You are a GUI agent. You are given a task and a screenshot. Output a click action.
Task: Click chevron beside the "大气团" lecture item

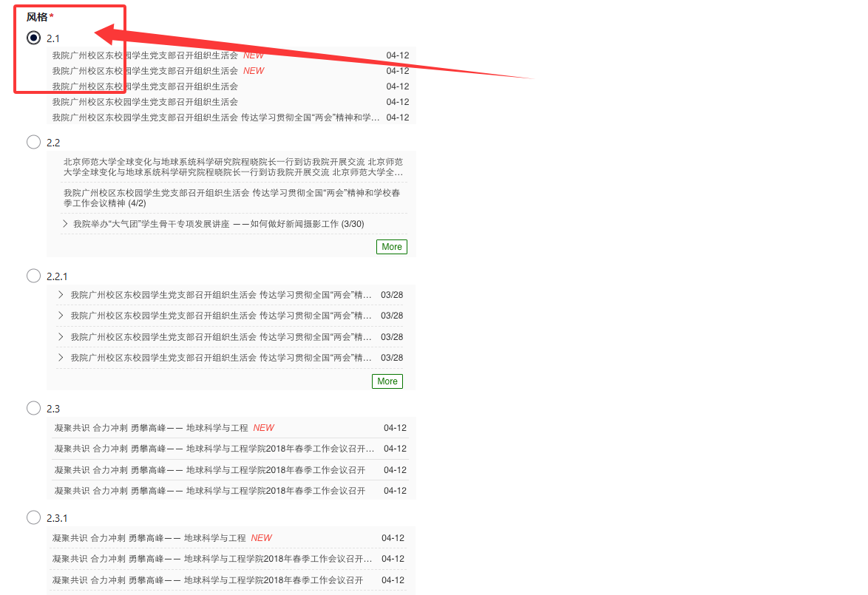coord(66,224)
